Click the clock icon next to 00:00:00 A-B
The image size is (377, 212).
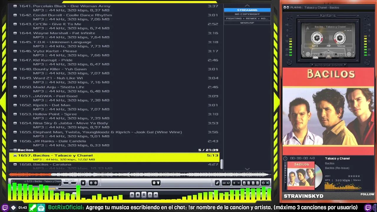285,158
